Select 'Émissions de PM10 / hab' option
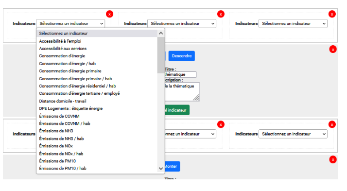This screenshot has height=191, width=347. (x=97, y=169)
